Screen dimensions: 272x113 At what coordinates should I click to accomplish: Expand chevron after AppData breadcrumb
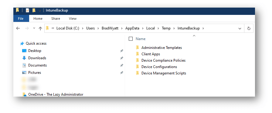point(143,28)
